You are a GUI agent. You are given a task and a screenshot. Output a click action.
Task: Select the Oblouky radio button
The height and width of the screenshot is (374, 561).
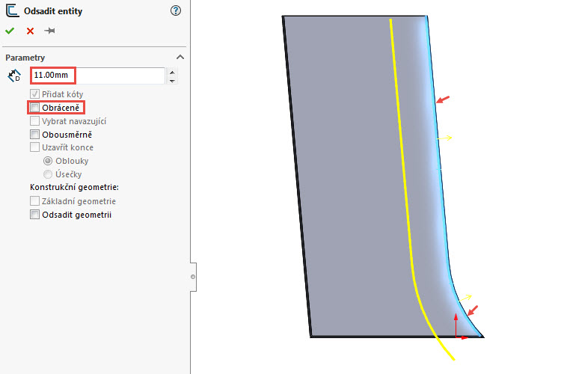click(x=48, y=161)
